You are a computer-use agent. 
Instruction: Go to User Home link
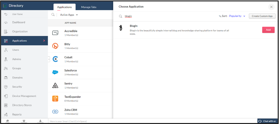(x=18, y=14)
